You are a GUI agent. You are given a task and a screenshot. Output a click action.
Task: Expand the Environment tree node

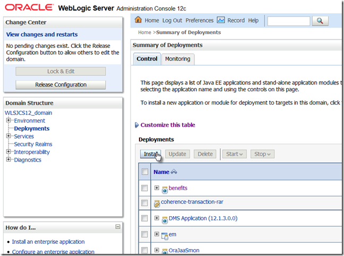click(9, 121)
